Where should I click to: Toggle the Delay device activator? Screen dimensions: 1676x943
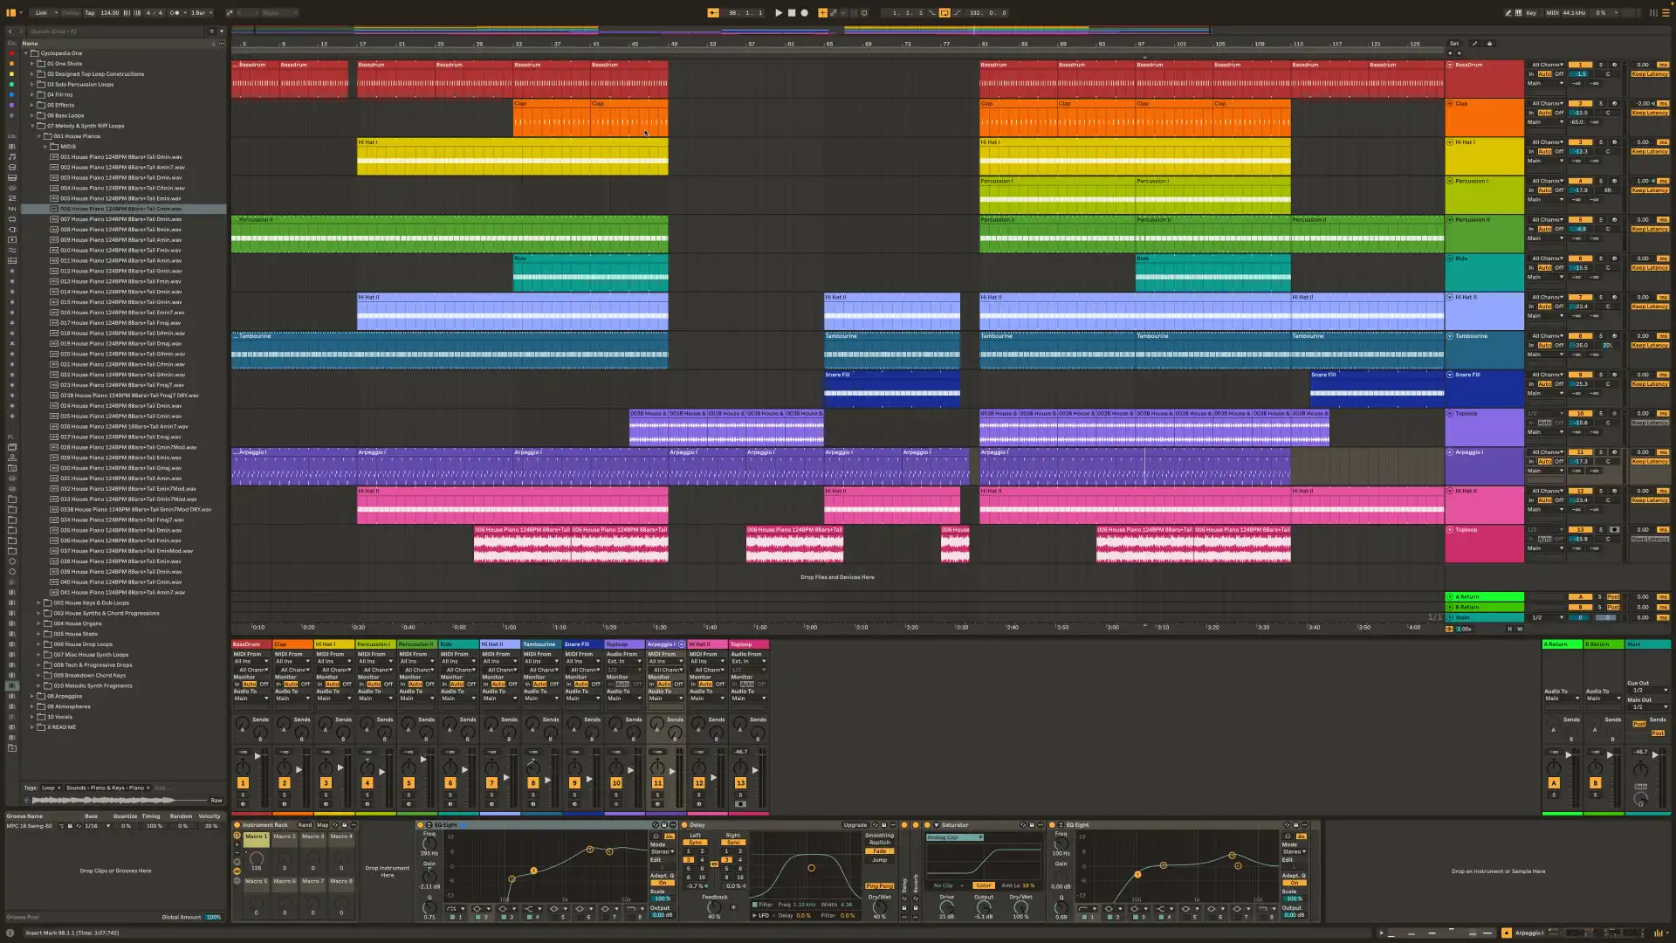coord(685,825)
